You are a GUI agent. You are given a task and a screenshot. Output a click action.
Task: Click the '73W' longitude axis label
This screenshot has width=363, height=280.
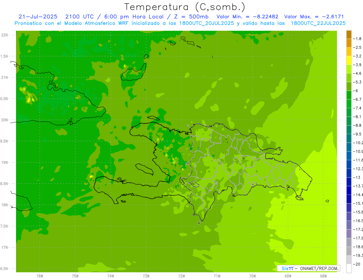pyautogui.click(x=146, y=276)
